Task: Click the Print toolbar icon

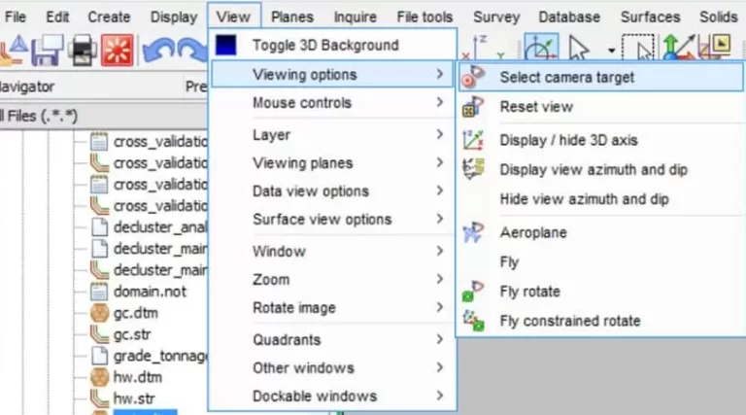Action: click(85, 49)
